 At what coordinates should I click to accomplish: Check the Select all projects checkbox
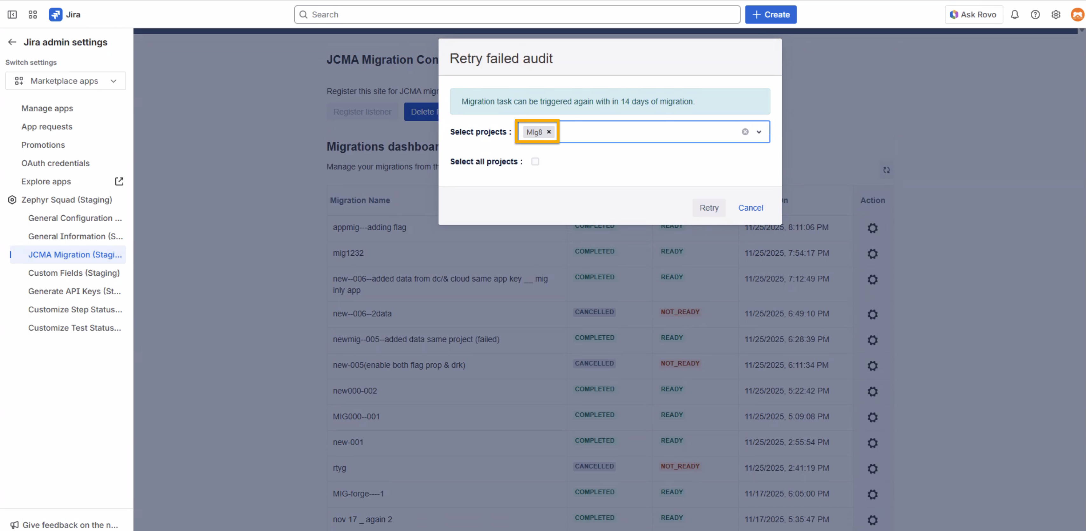pyautogui.click(x=535, y=162)
